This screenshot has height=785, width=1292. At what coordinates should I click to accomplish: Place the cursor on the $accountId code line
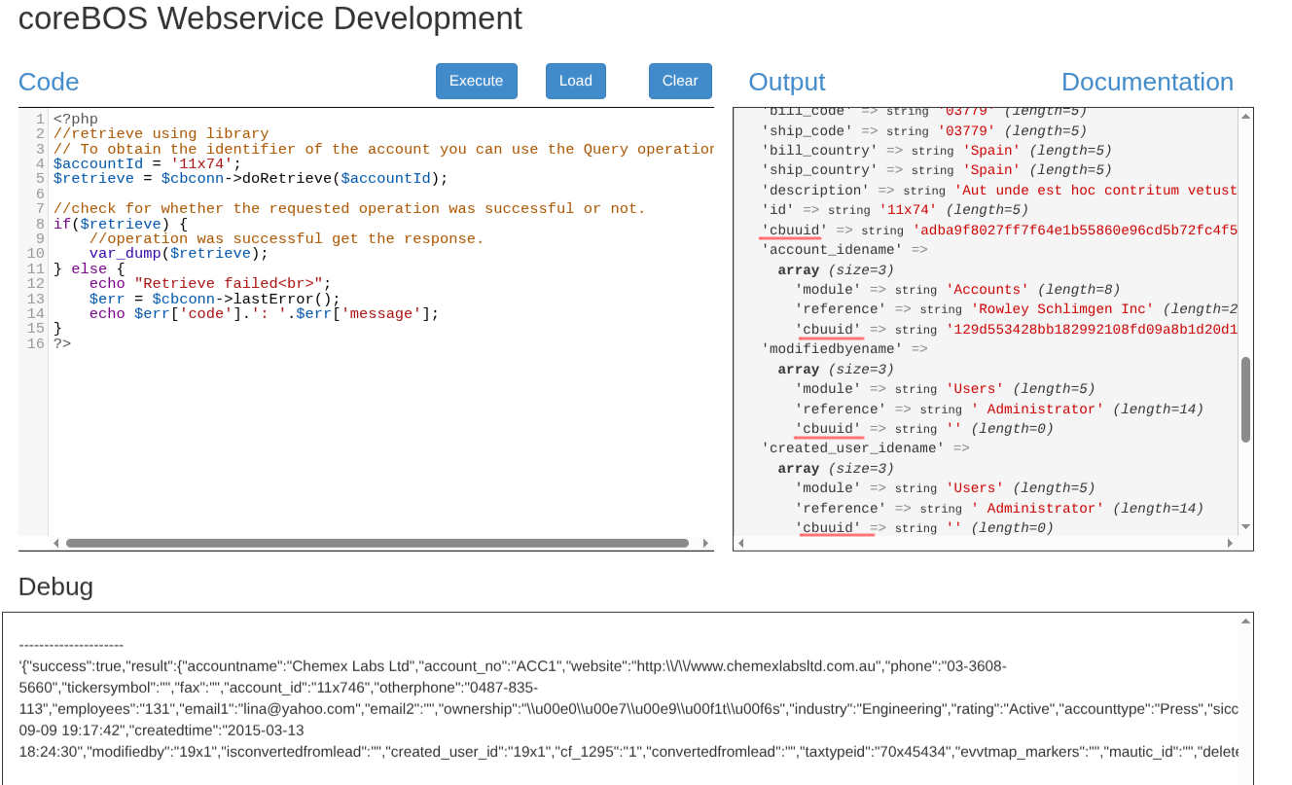pyautogui.click(x=146, y=163)
